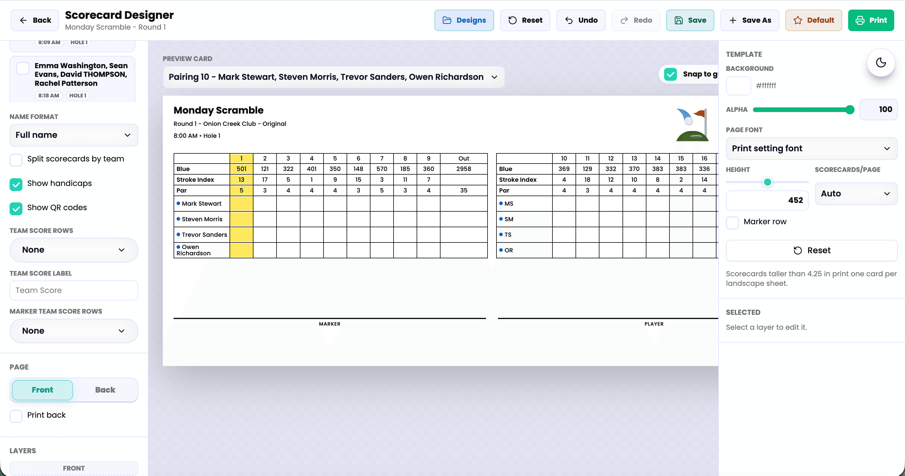Viewport: 905px width, 476px height.
Task: Adjust the Alpha slider handle
Action: (850, 109)
